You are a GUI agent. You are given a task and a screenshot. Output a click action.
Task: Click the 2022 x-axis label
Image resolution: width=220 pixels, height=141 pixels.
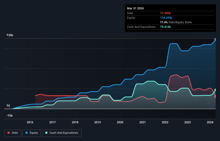tap(165, 122)
